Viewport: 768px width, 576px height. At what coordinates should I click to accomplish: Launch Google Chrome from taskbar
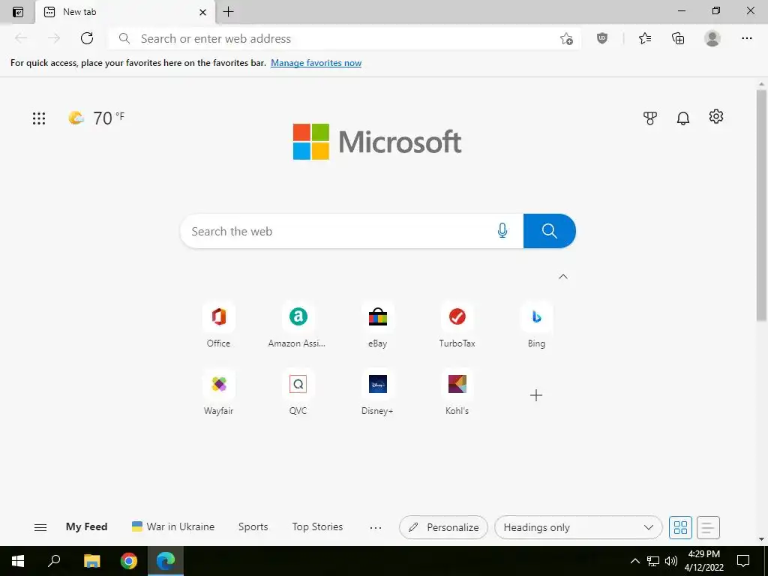129,561
